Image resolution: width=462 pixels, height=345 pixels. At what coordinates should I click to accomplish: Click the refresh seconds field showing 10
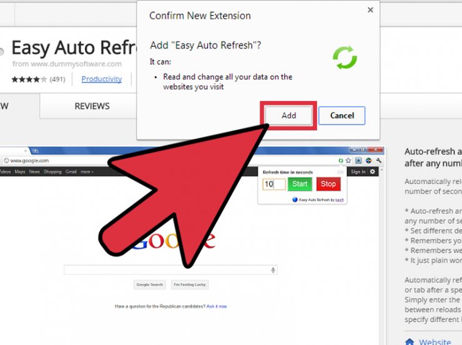click(x=274, y=184)
